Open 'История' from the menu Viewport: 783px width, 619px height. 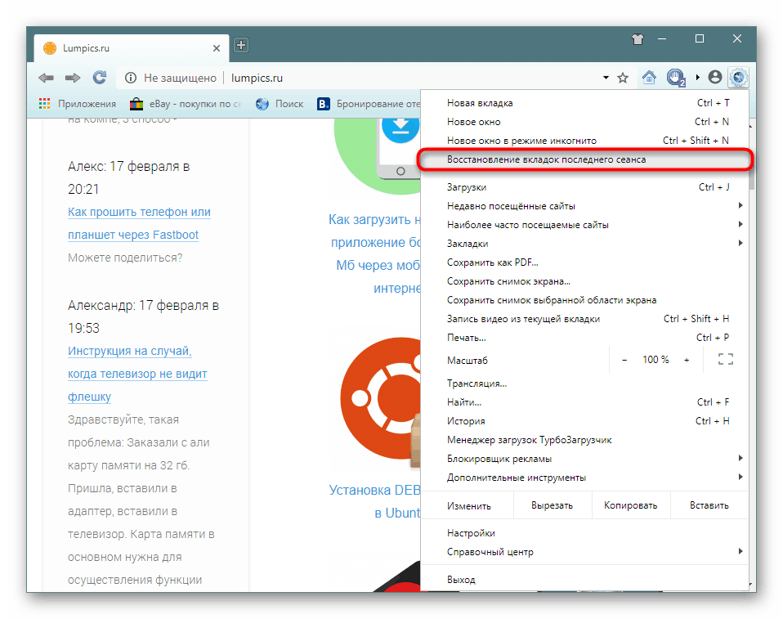pos(584,421)
